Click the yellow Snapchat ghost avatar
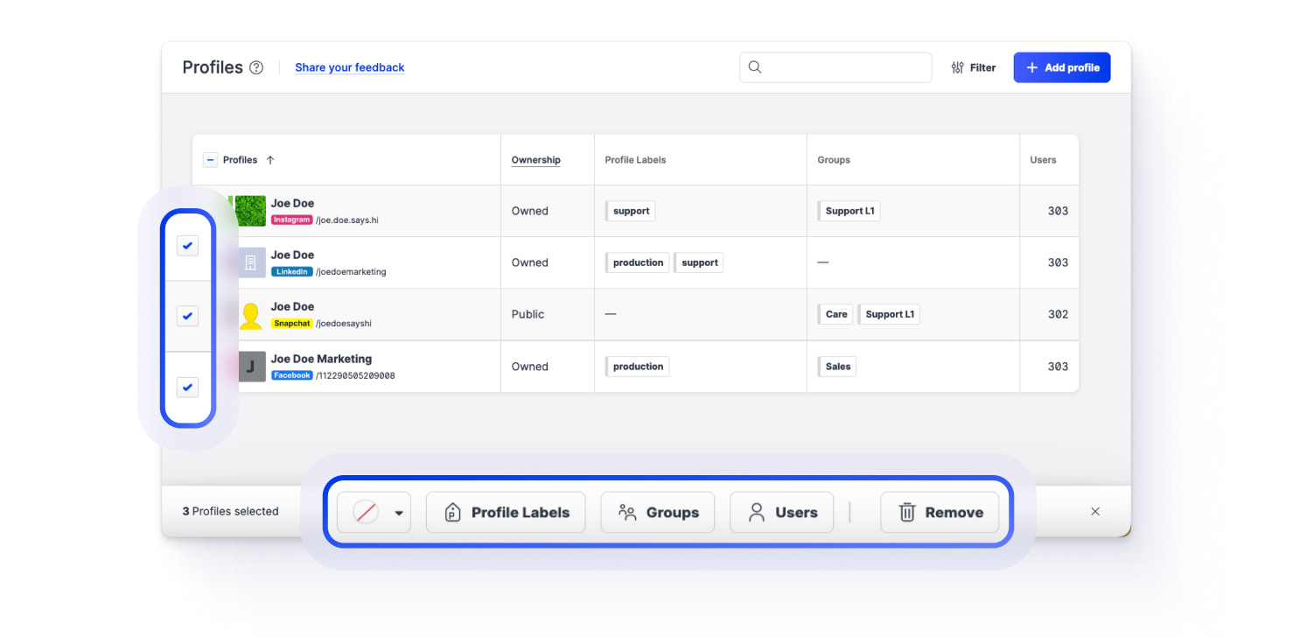Image resolution: width=1293 pixels, height=637 pixels. [250, 315]
